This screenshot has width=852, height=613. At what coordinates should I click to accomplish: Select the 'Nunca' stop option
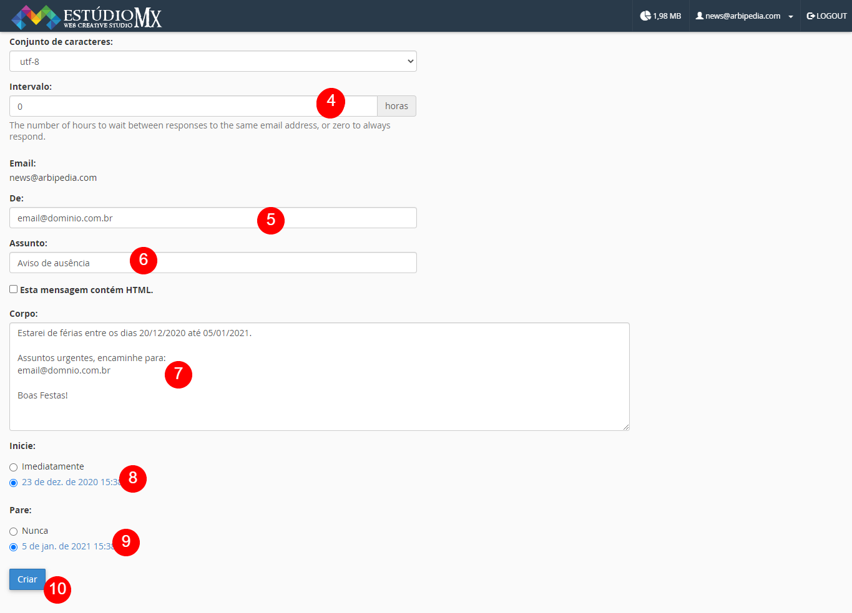[x=13, y=531]
